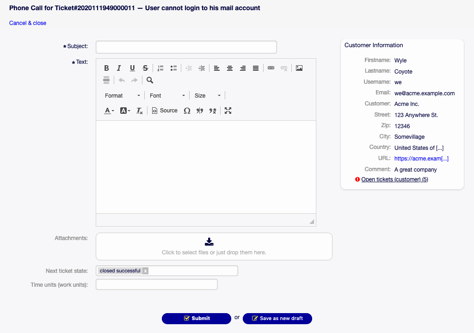Screen dimensions: 474x333
Task: Toggle Source code view
Action: (165, 111)
